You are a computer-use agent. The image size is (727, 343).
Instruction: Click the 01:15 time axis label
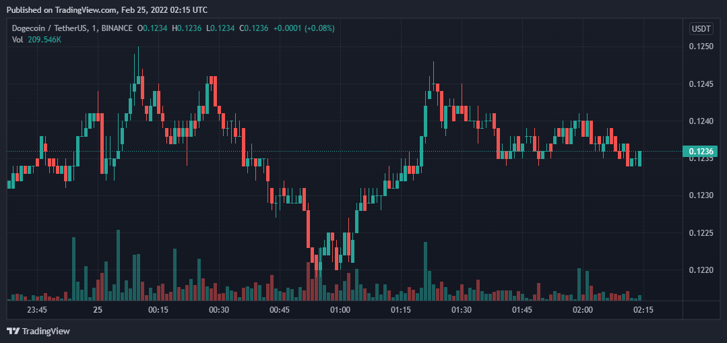click(401, 310)
